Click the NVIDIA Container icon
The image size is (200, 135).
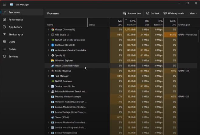[53, 81]
